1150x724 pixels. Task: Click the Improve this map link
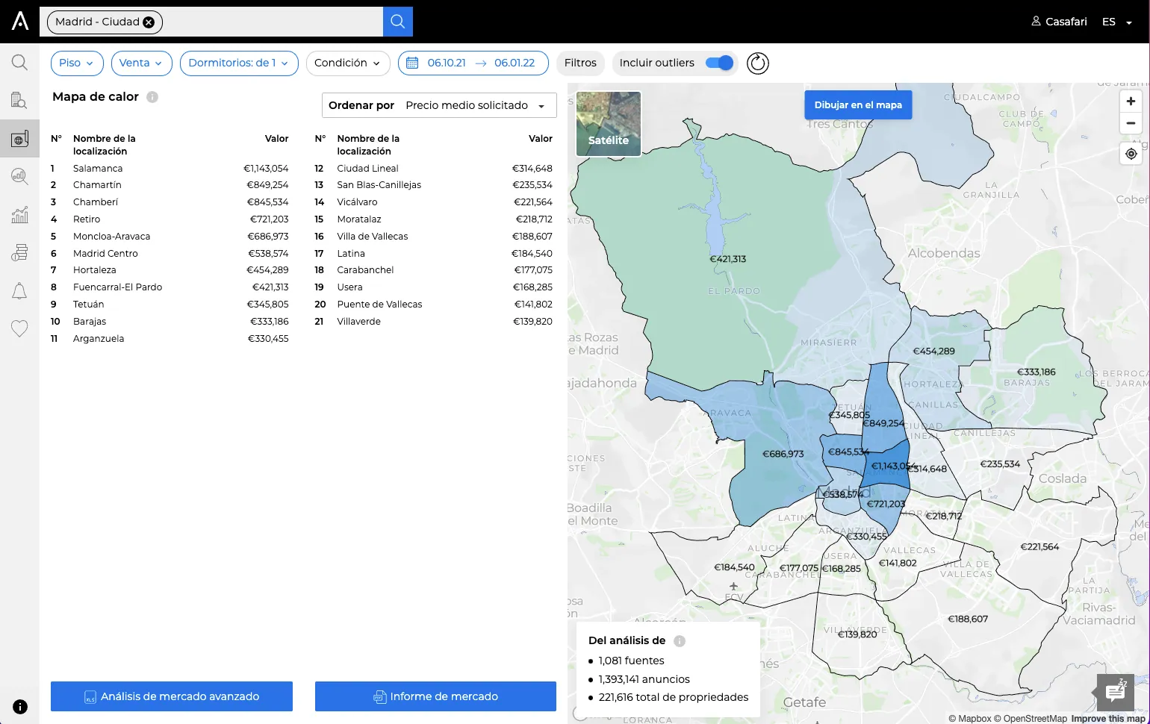[x=1108, y=719]
